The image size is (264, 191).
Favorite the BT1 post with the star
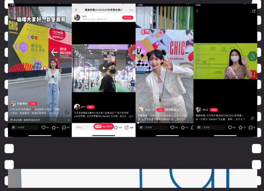coord(116,128)
